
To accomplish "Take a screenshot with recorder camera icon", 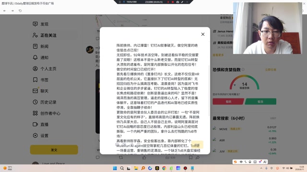I will click(x=177, y=2).
